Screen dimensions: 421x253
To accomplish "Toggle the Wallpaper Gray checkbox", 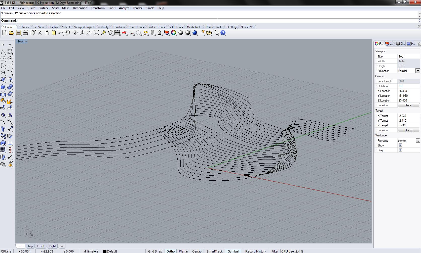I will click(x=400, y=150).
